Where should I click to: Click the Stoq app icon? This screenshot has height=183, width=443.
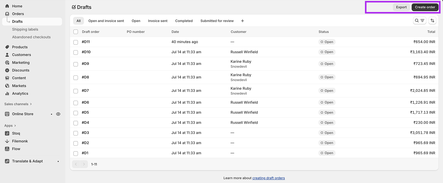click(7, 133)
